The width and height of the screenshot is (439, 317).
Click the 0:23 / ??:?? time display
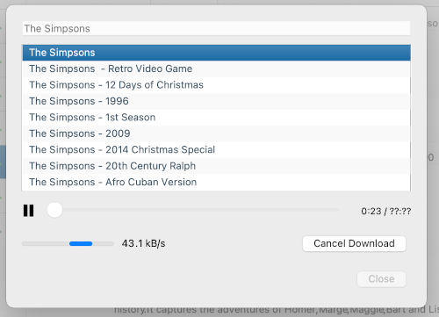(385, 211)
